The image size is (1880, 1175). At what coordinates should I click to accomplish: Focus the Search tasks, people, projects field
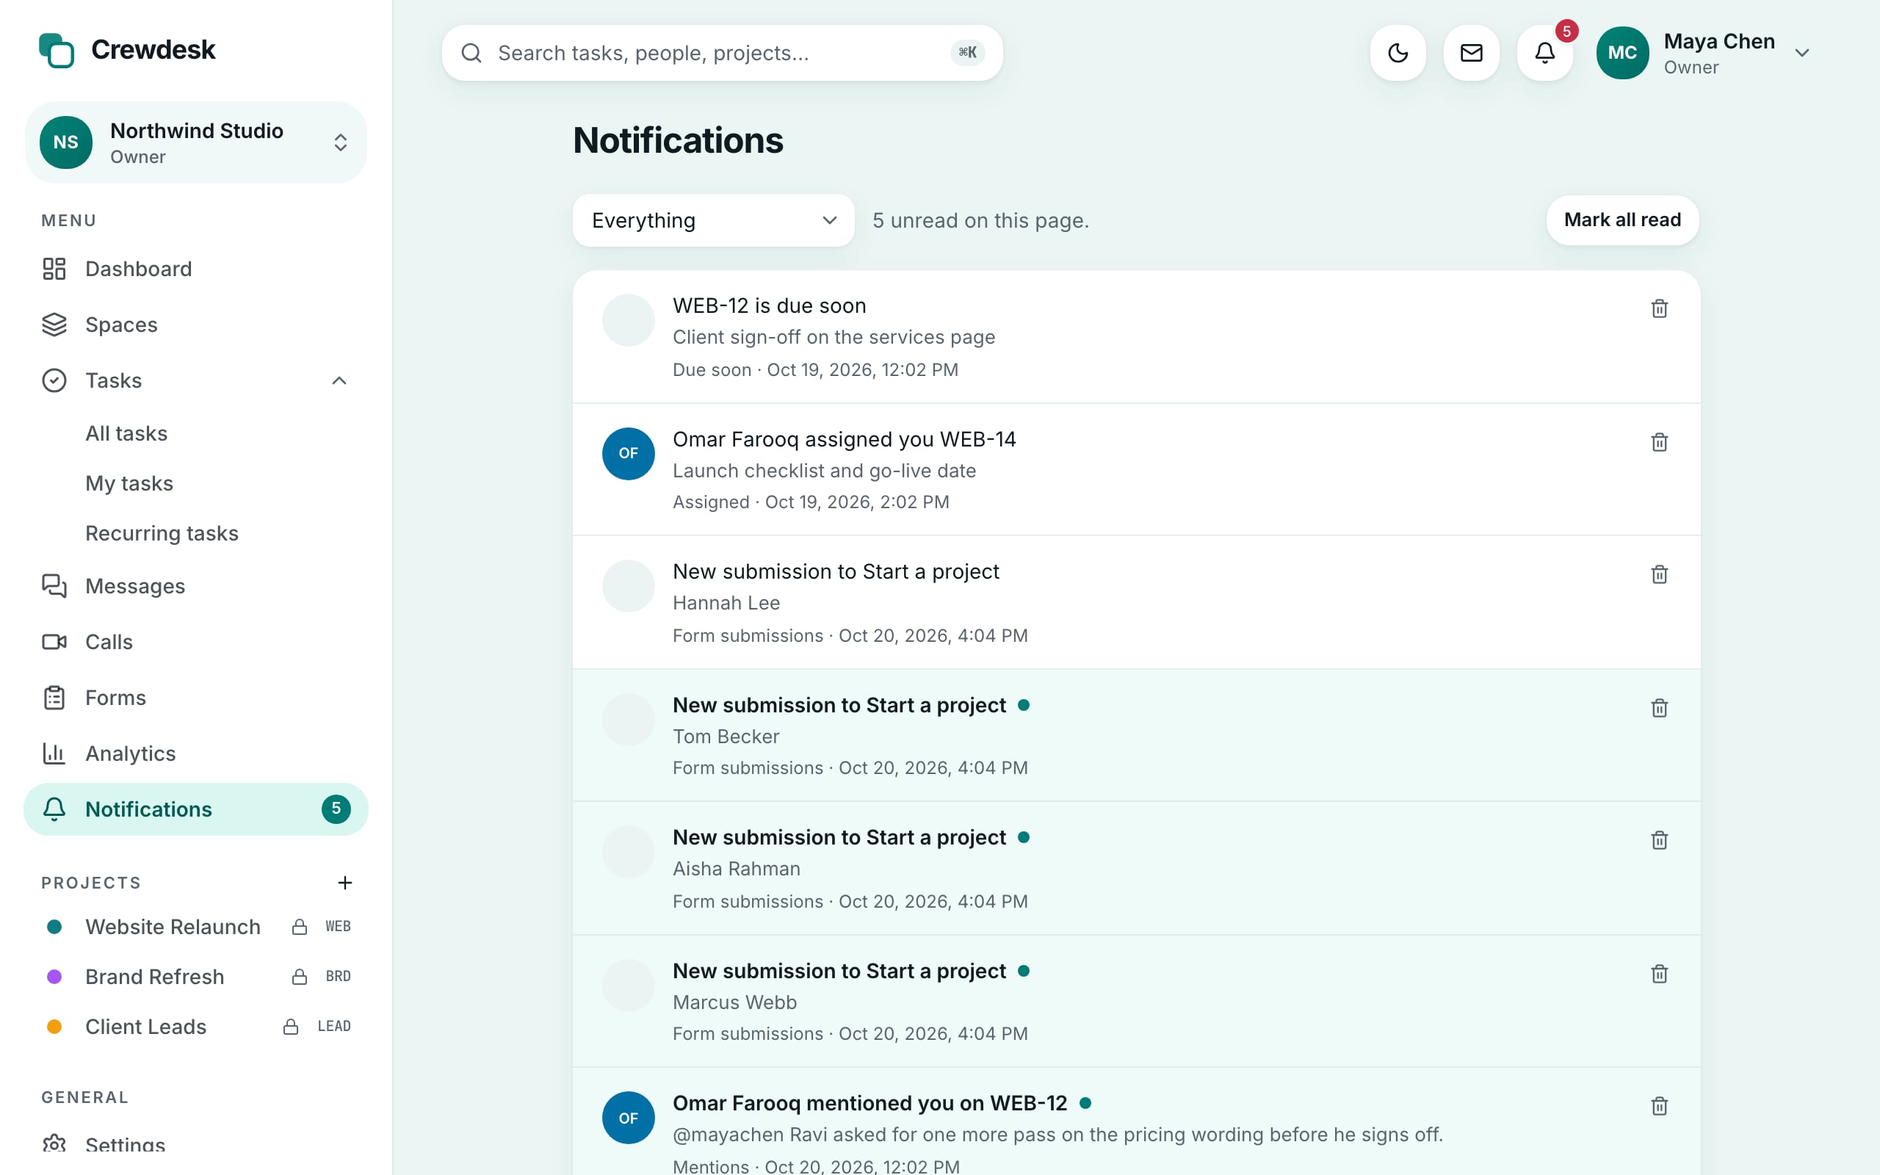pyautogui.click(x=723, y=53)
